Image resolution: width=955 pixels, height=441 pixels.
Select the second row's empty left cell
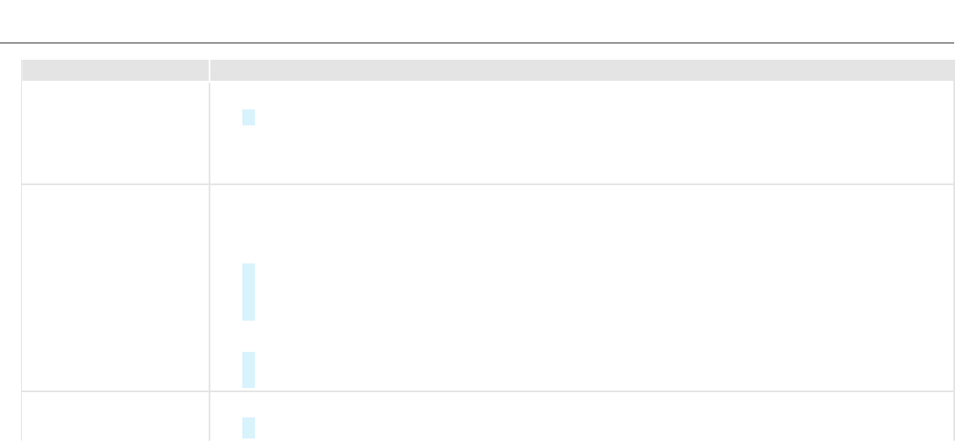pos(114,287)
